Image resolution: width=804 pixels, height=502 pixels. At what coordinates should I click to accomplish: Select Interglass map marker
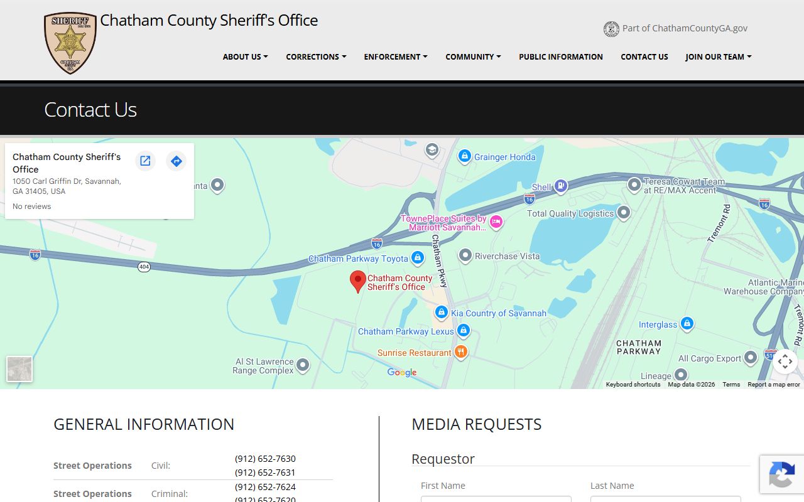(687, 324)
